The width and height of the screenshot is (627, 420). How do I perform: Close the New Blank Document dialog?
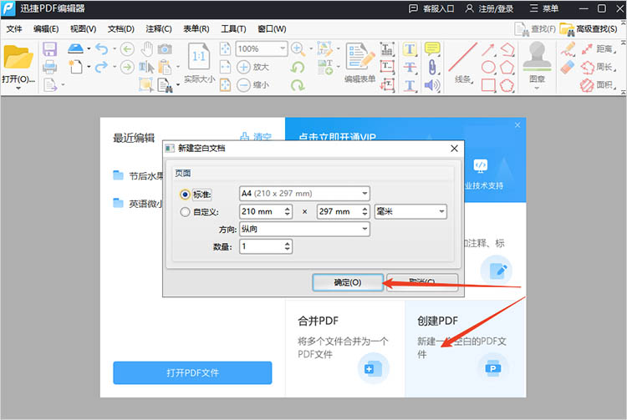pyautogui.click(x=454, y=149)
